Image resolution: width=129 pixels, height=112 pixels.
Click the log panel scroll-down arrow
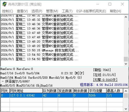126,64
